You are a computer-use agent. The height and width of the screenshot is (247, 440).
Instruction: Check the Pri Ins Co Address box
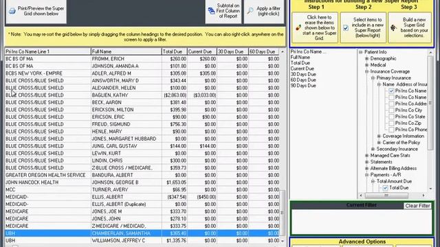391,104
